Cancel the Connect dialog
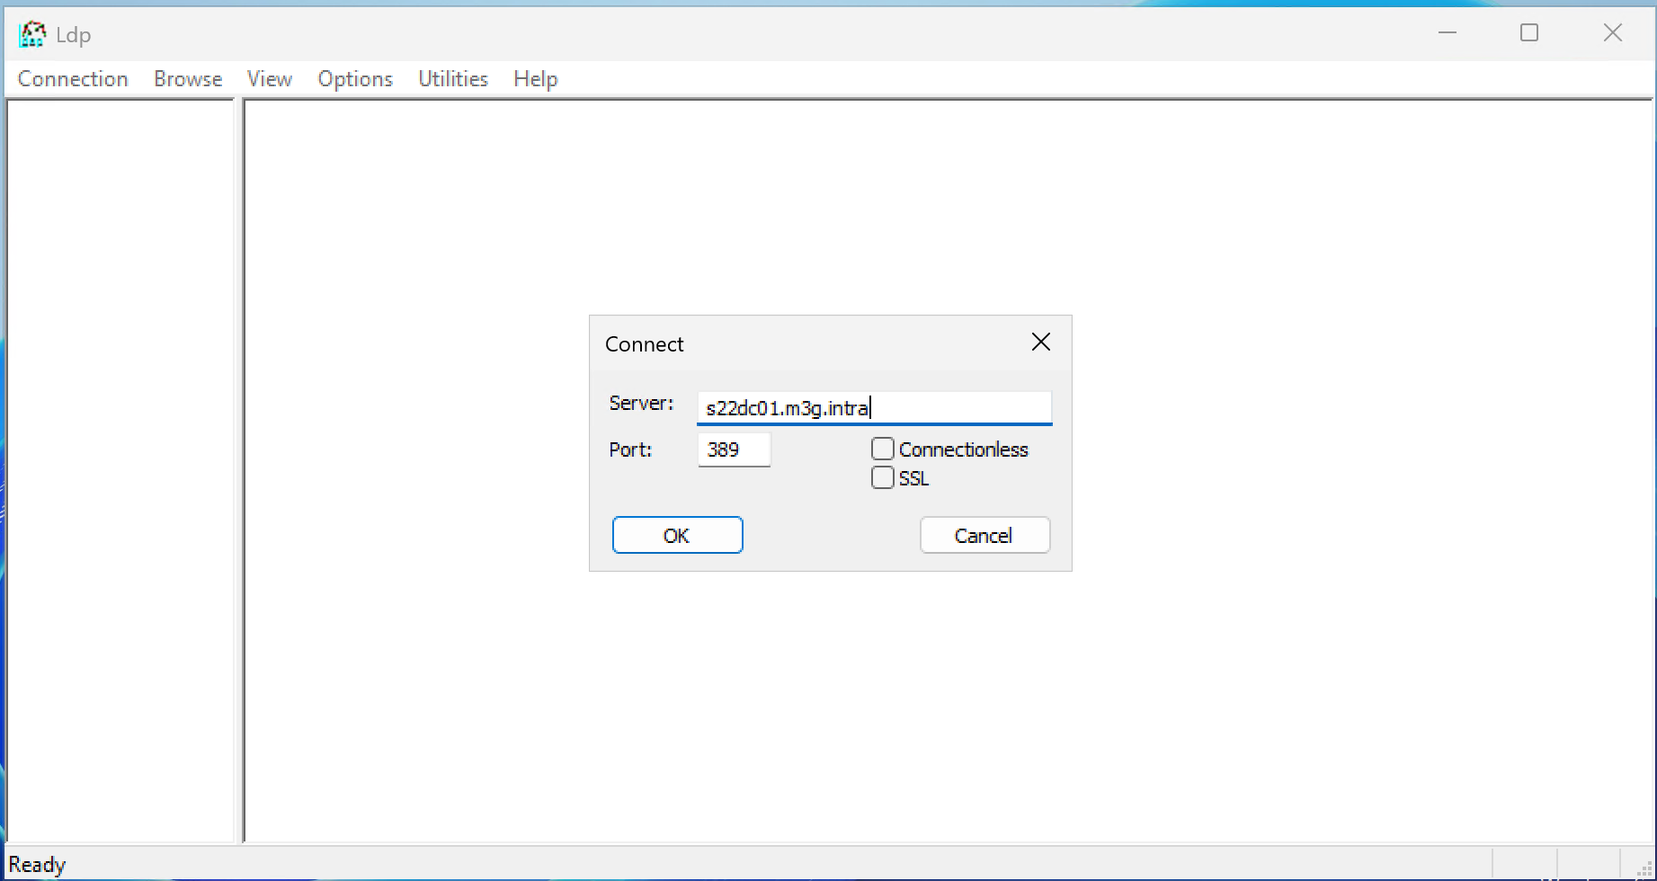The image size is (1657, 881). coord(984,535)
